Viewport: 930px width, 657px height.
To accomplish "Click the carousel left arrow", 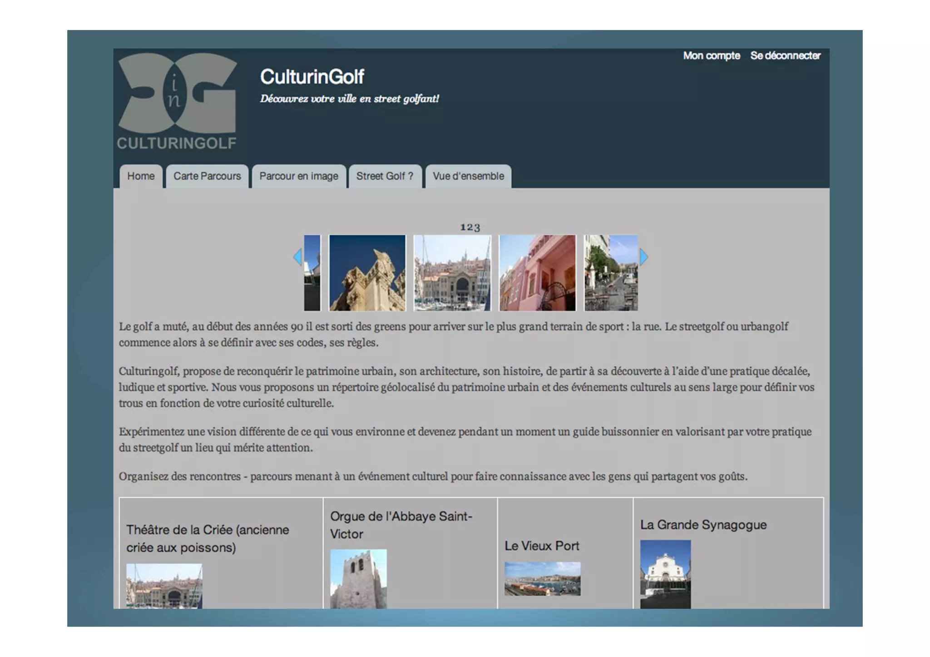I will 297,257.
